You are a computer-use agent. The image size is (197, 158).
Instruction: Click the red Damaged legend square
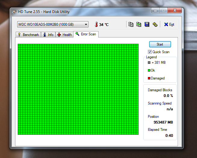(149, 78)
